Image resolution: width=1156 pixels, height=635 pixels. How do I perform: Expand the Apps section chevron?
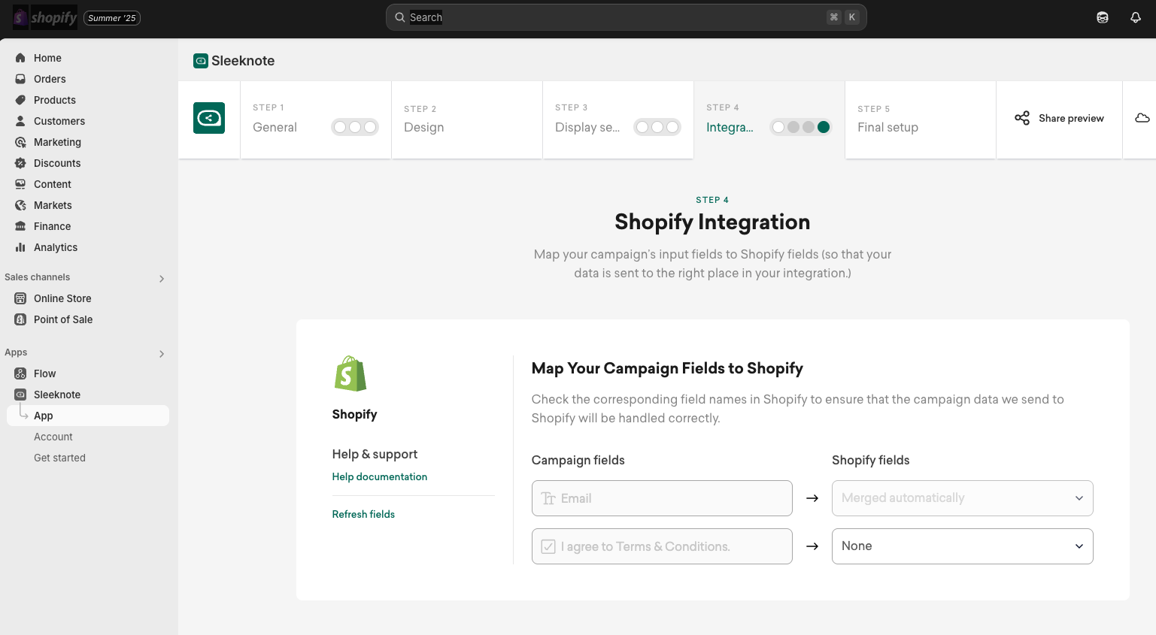coord(162,354)
